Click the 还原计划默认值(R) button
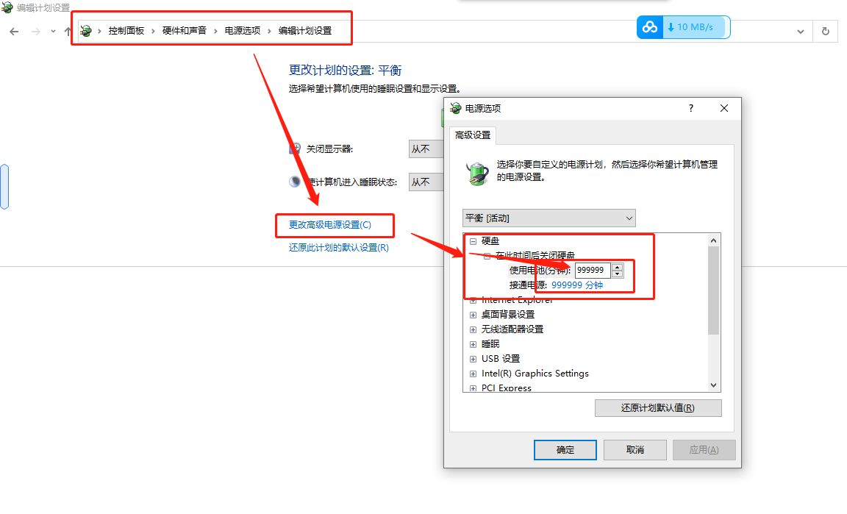Screen dimensions: 847x514 [x=658, y=408]
